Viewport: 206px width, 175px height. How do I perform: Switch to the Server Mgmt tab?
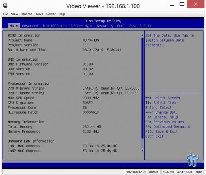(81, 26)
